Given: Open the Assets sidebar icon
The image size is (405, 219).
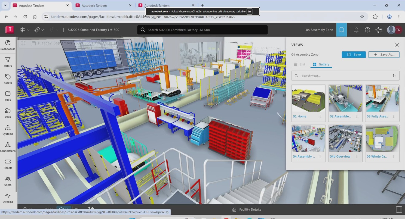Looking at the screenshot, I should click(x=8, y=79).
